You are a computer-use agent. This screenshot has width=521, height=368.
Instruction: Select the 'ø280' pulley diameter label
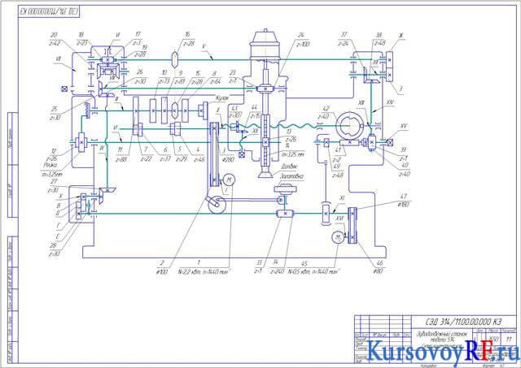click(228, 159)
